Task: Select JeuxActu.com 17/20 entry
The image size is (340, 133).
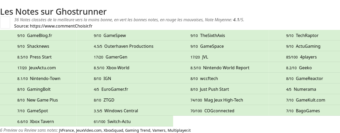Action: [36, 68]
